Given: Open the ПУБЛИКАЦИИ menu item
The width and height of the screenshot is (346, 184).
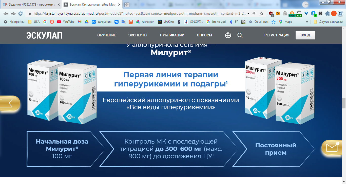Looking at the screenshot, I should tap(172, 35).
